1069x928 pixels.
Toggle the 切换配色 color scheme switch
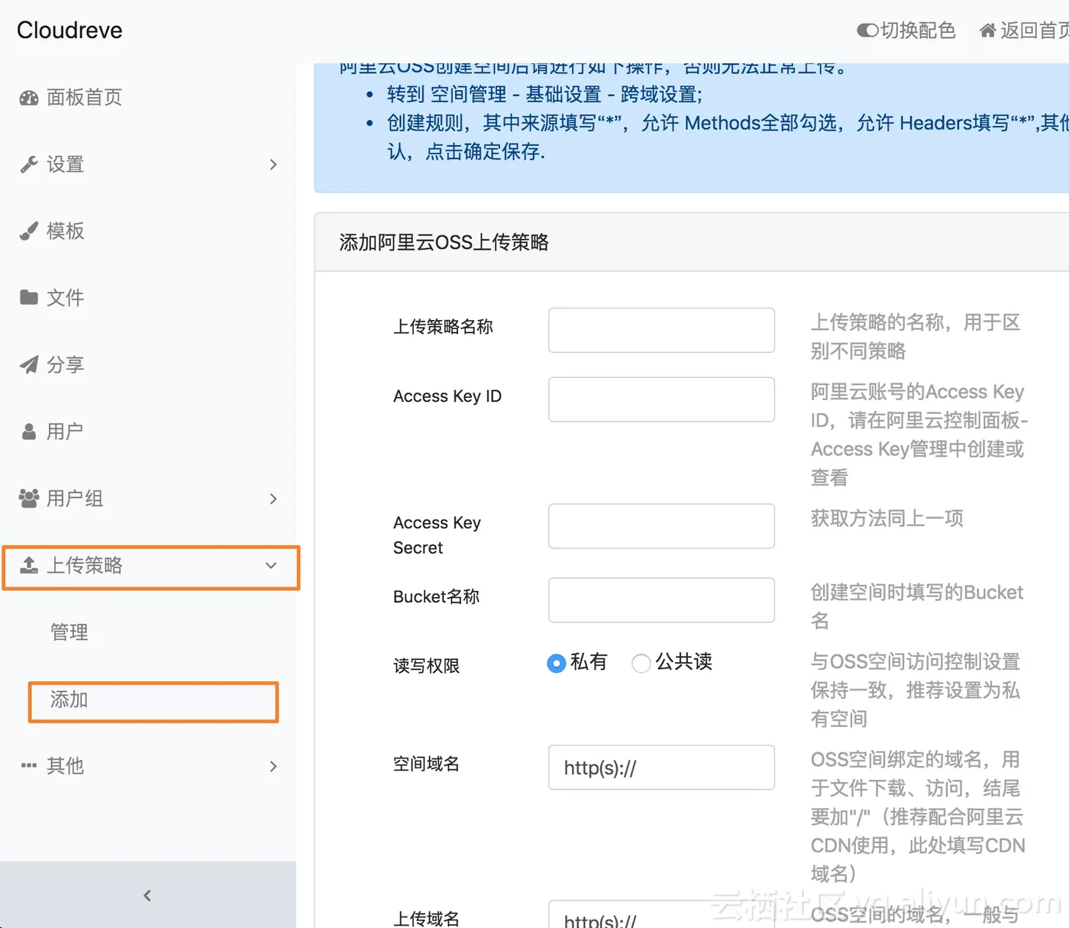(867, 31)
